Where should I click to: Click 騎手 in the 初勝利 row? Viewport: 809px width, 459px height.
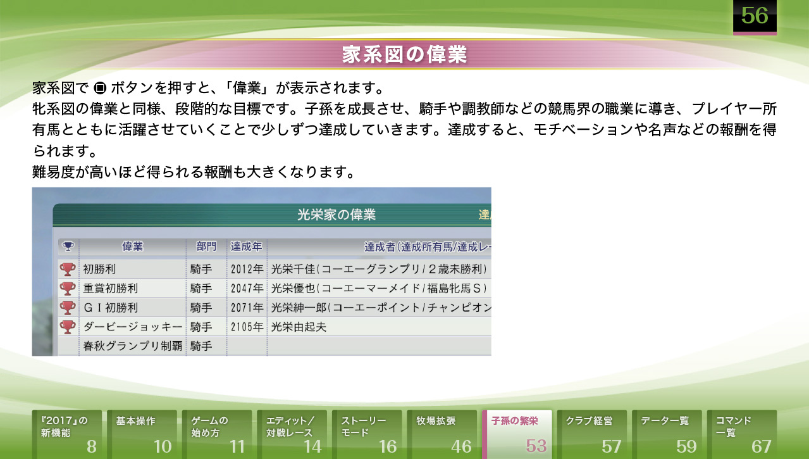coord(201,269)
